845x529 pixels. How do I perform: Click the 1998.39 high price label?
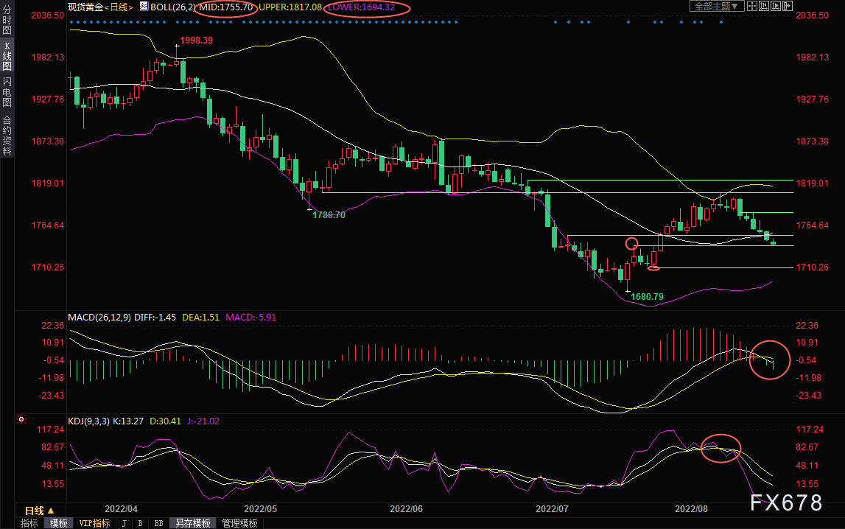pyautogui.click(x=196, y=41)
